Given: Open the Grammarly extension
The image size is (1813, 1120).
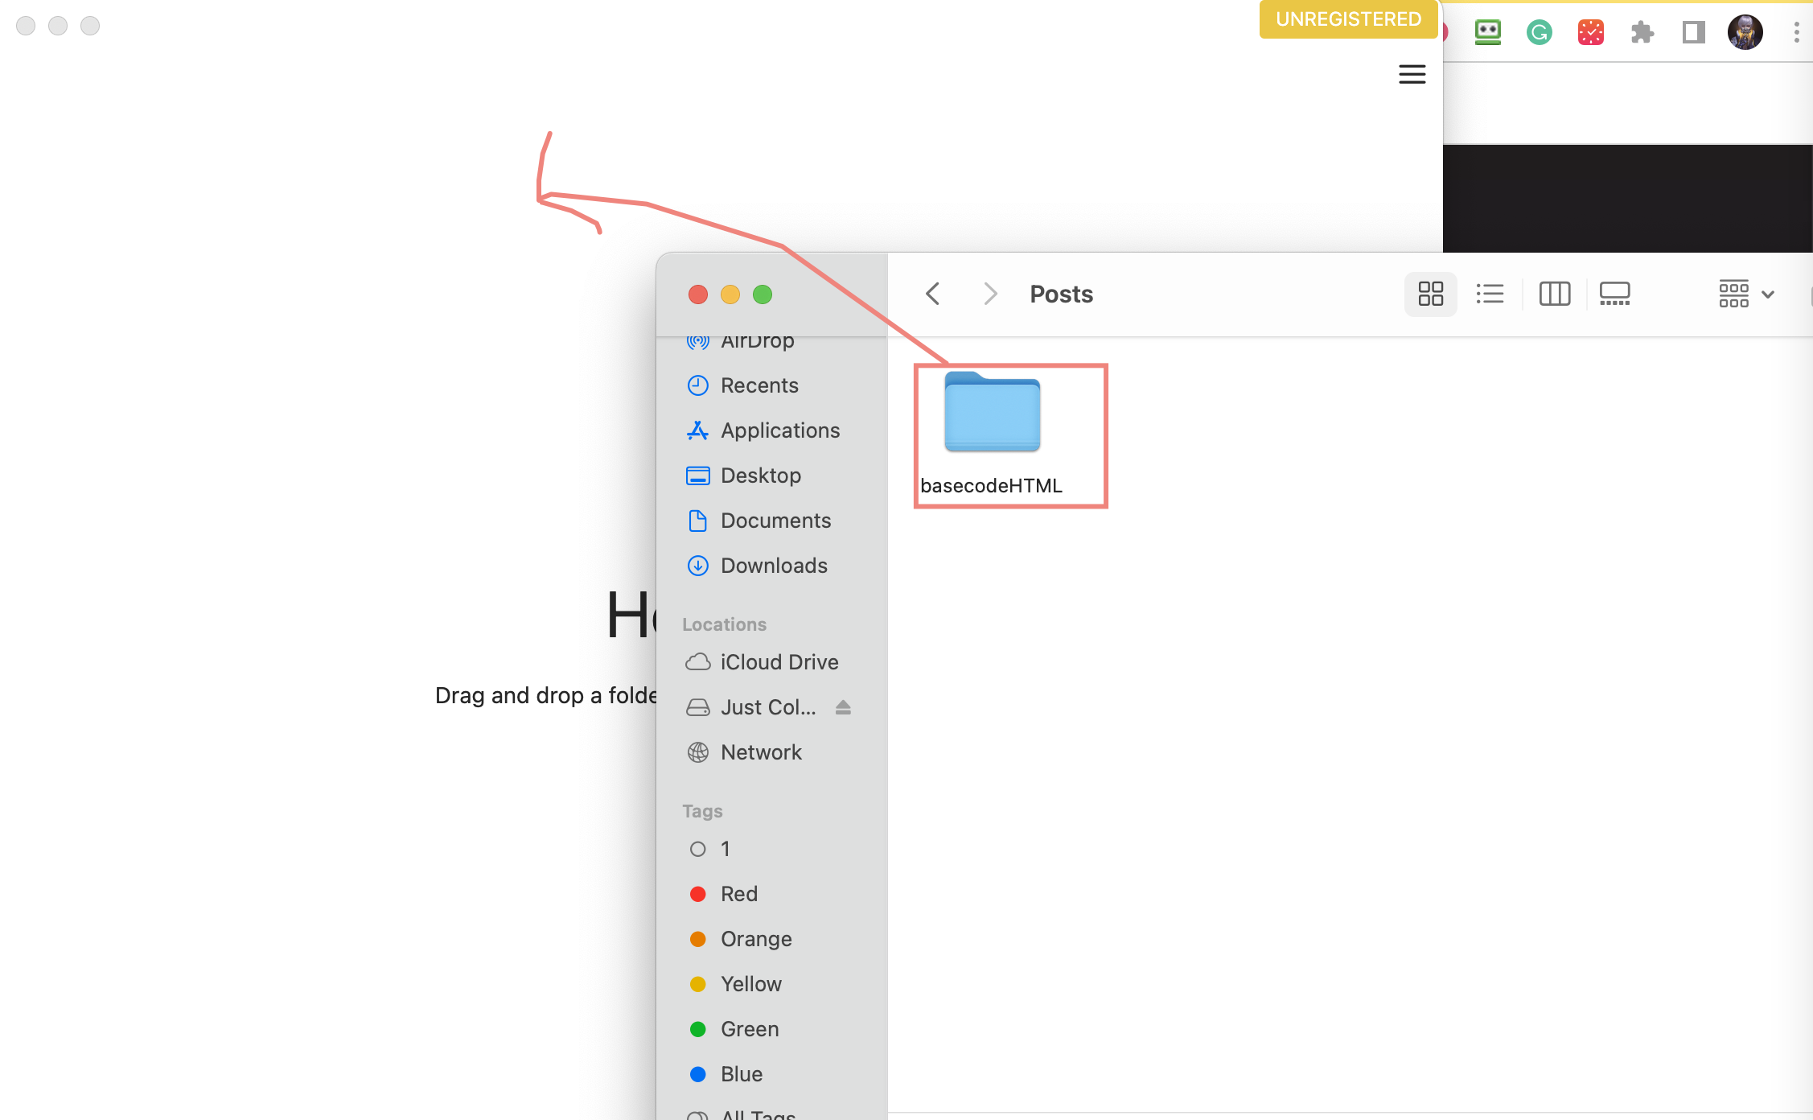Looking at the screenshot, I should pos(1539,31).
